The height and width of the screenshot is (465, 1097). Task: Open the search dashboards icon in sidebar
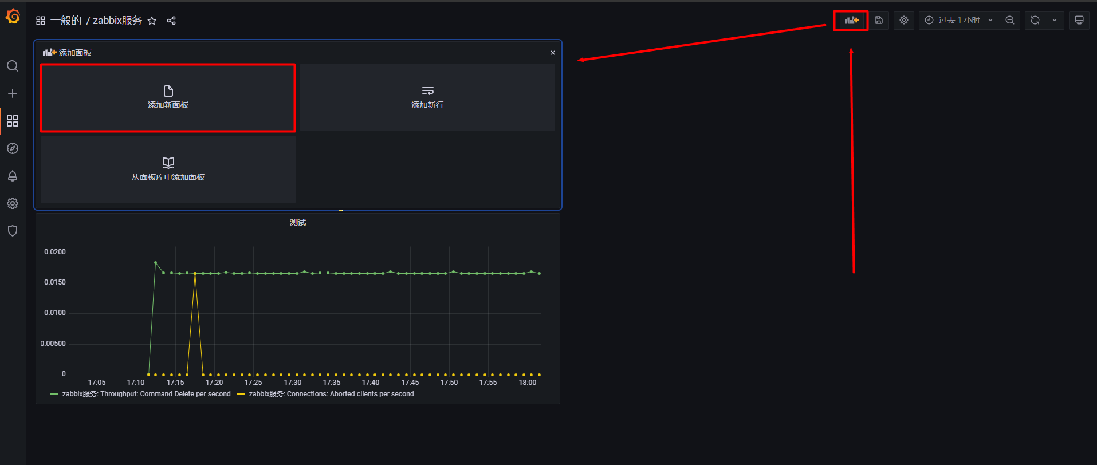click(13, 66)
